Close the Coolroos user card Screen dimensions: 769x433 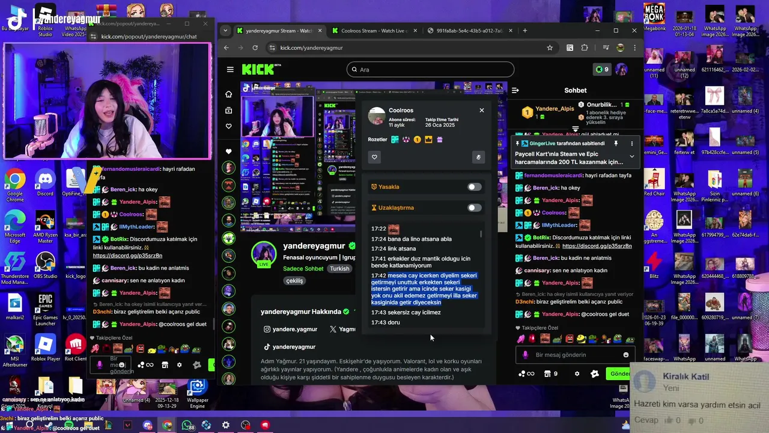481,110
